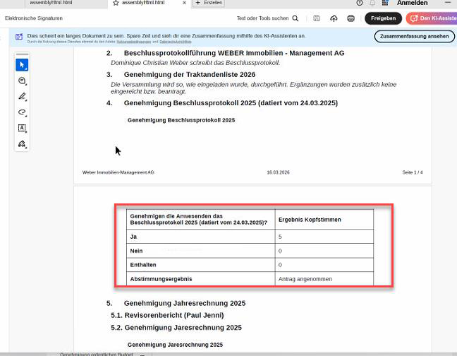Screen dimensions: 457x356
Task: Open Den KI-Assistenten button
Action: [x=432, y=18]
